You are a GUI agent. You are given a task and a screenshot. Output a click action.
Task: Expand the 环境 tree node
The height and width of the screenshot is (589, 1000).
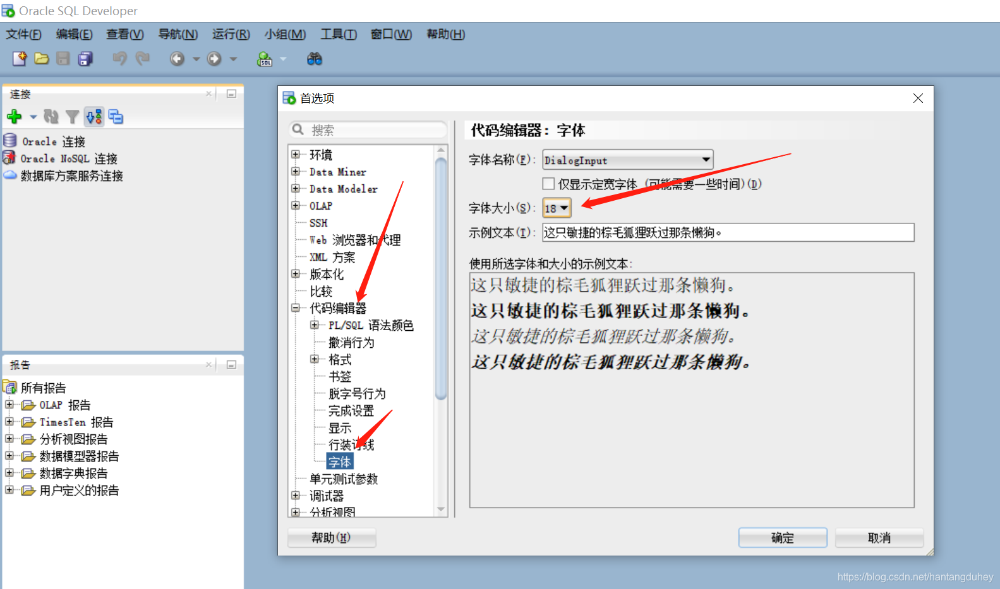295,154
